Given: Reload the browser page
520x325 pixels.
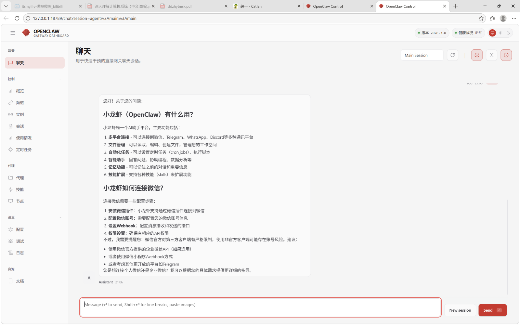Looking at the screenshot, I should [17, 18].
